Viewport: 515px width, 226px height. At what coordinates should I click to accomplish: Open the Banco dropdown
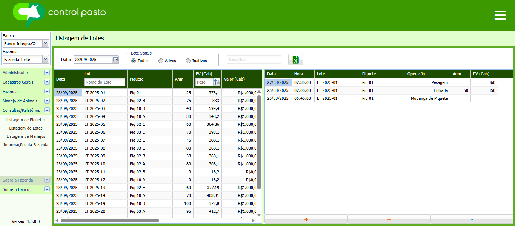click(46, 44)
